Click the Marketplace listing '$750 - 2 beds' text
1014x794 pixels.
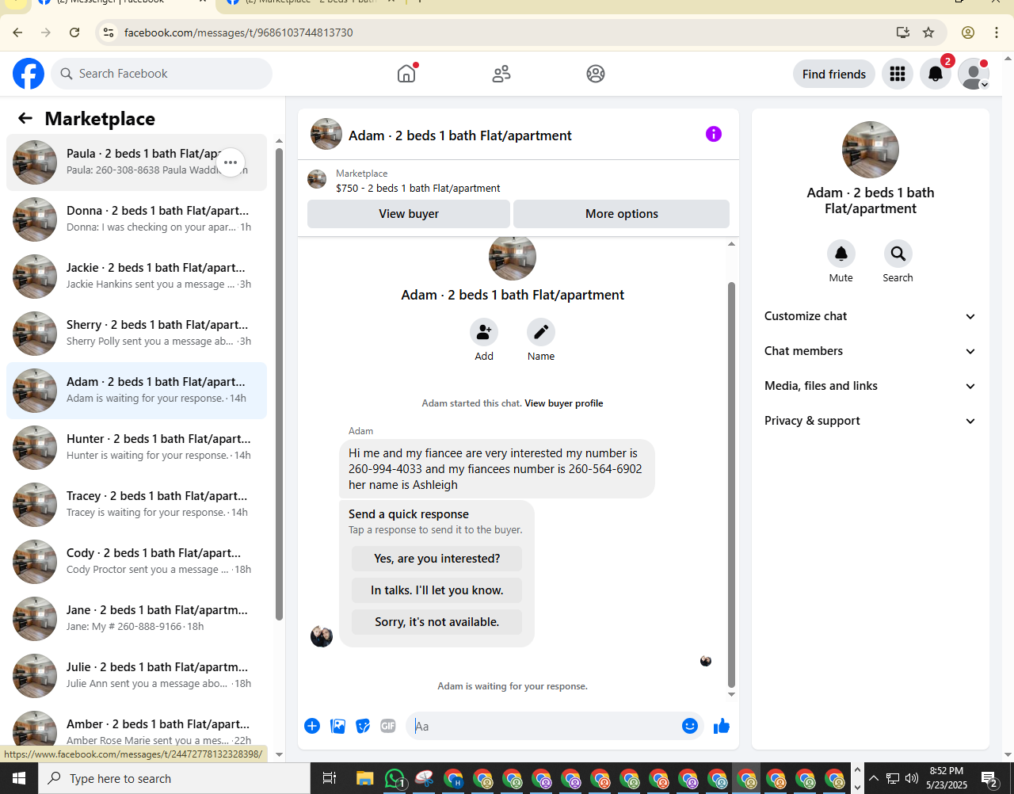(x=418, y=189)
